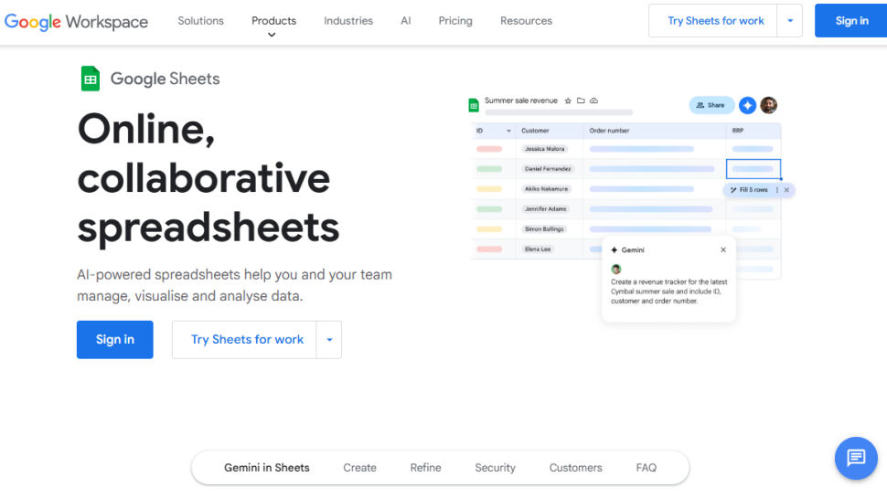Click the user avatar in the illustration
The height and width of the screenshot is (498, 887).
pyautogui.click(x=769, y=105)
